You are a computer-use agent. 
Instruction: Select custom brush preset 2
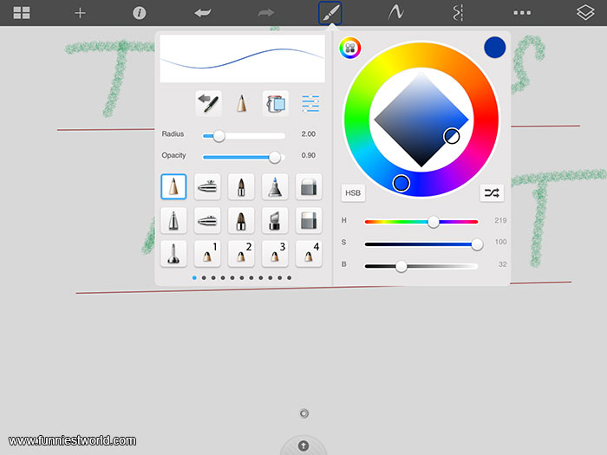tap(241, 254)
